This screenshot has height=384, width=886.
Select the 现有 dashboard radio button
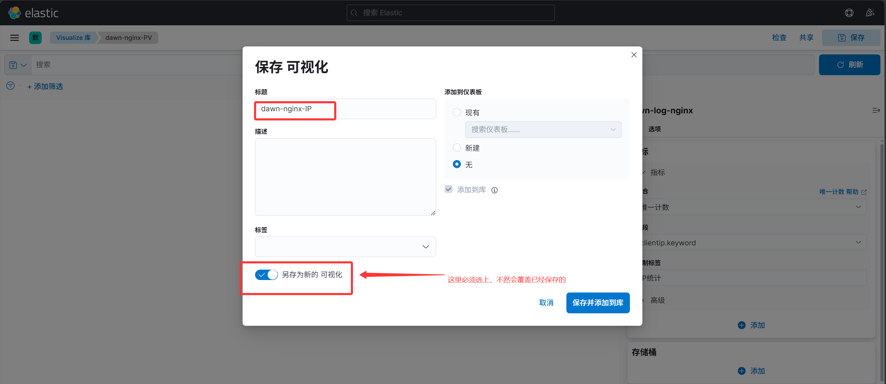[457, 112]
